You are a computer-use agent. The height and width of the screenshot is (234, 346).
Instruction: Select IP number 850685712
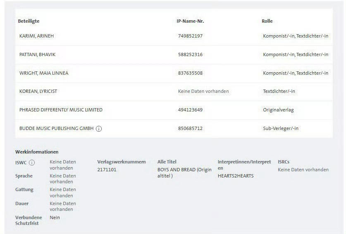pos(190,128)
